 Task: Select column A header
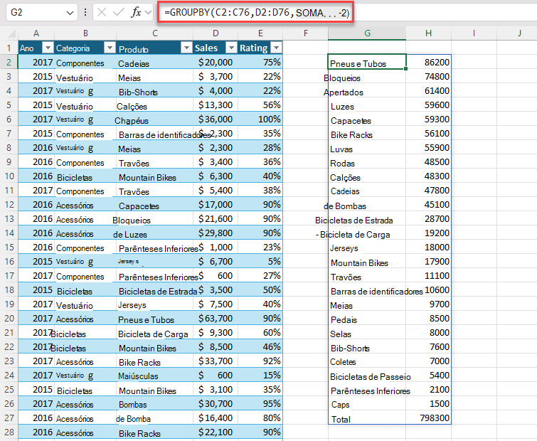(36, 33)
